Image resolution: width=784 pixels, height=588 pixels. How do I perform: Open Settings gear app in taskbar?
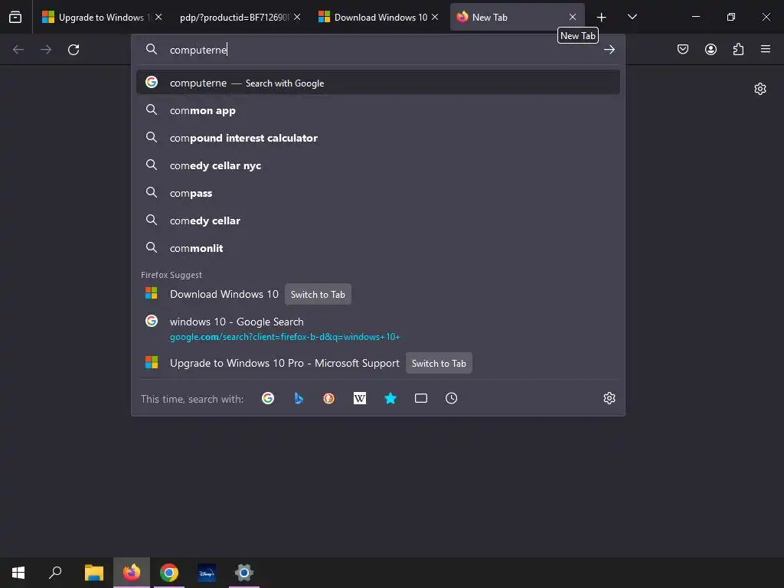tap(244, 573)
